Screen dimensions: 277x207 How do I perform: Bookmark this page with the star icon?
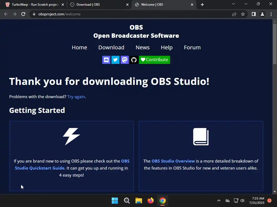(x=243, y=14)
